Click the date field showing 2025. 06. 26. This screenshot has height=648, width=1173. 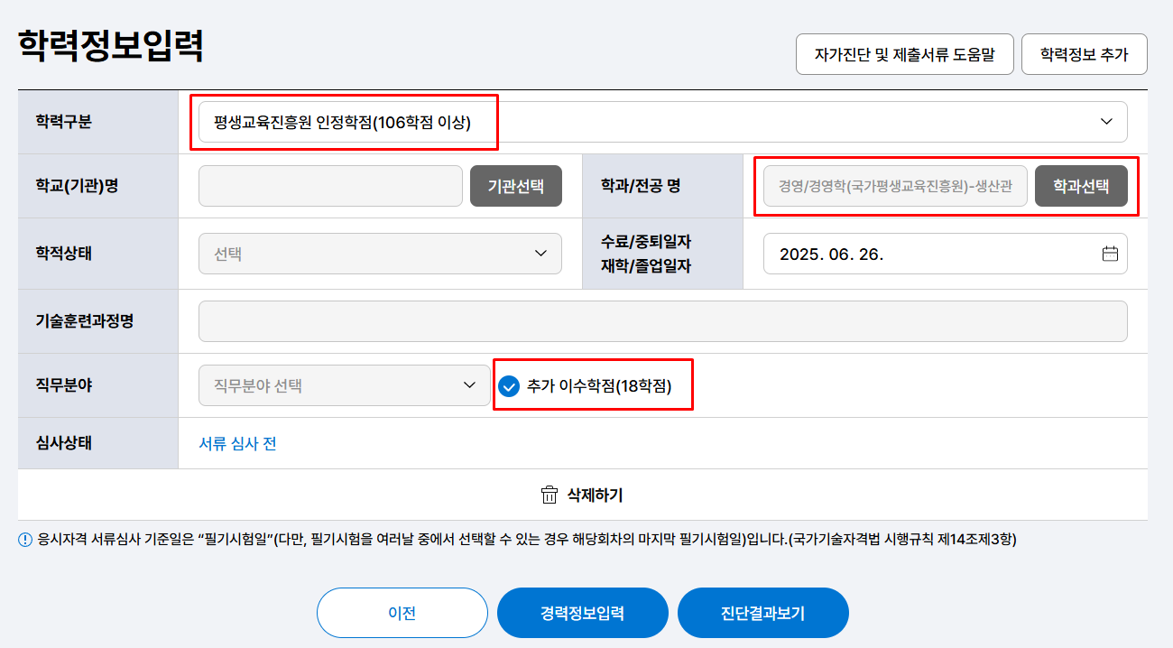946,254
